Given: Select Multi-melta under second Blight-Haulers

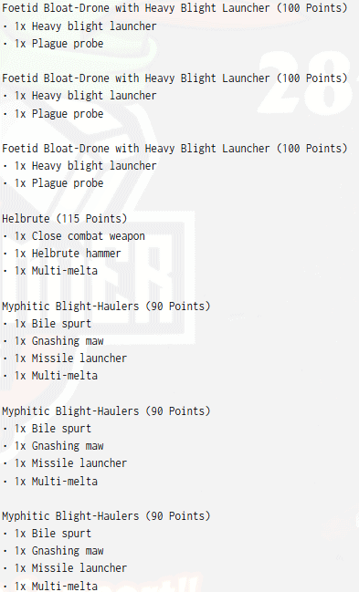Looking at the screenshot, I should (50, 482).
